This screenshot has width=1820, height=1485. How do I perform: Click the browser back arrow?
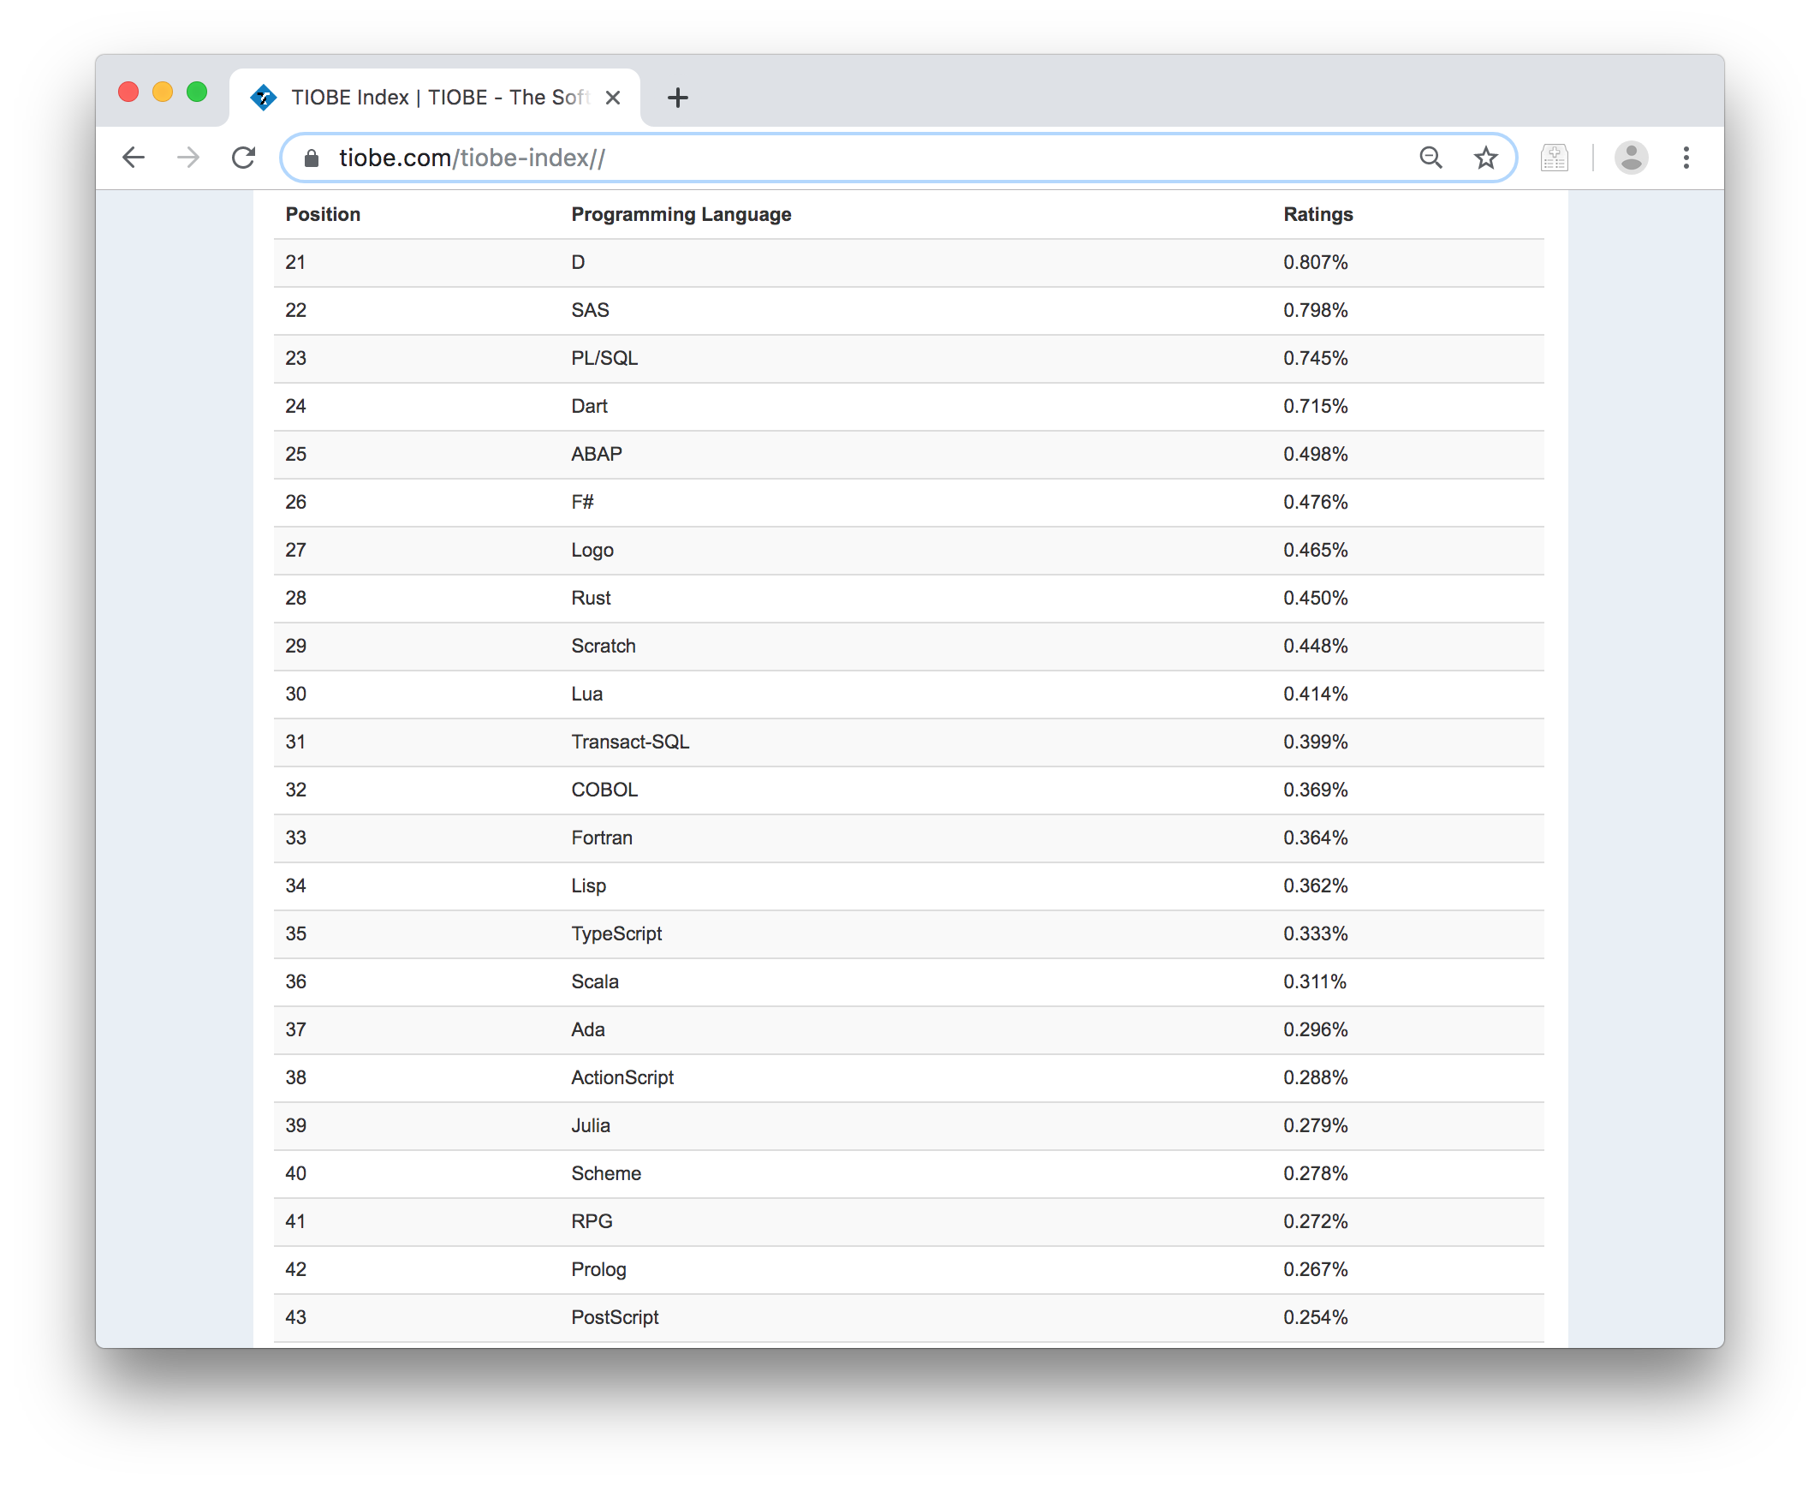(134, 158)
